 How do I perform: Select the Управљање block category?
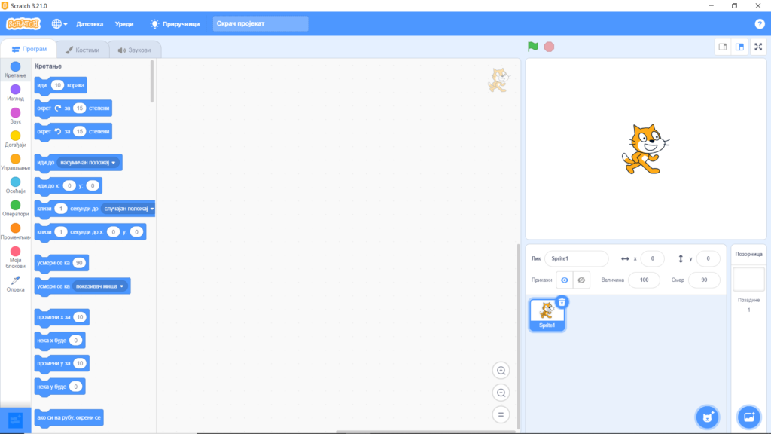coord(15,162)
